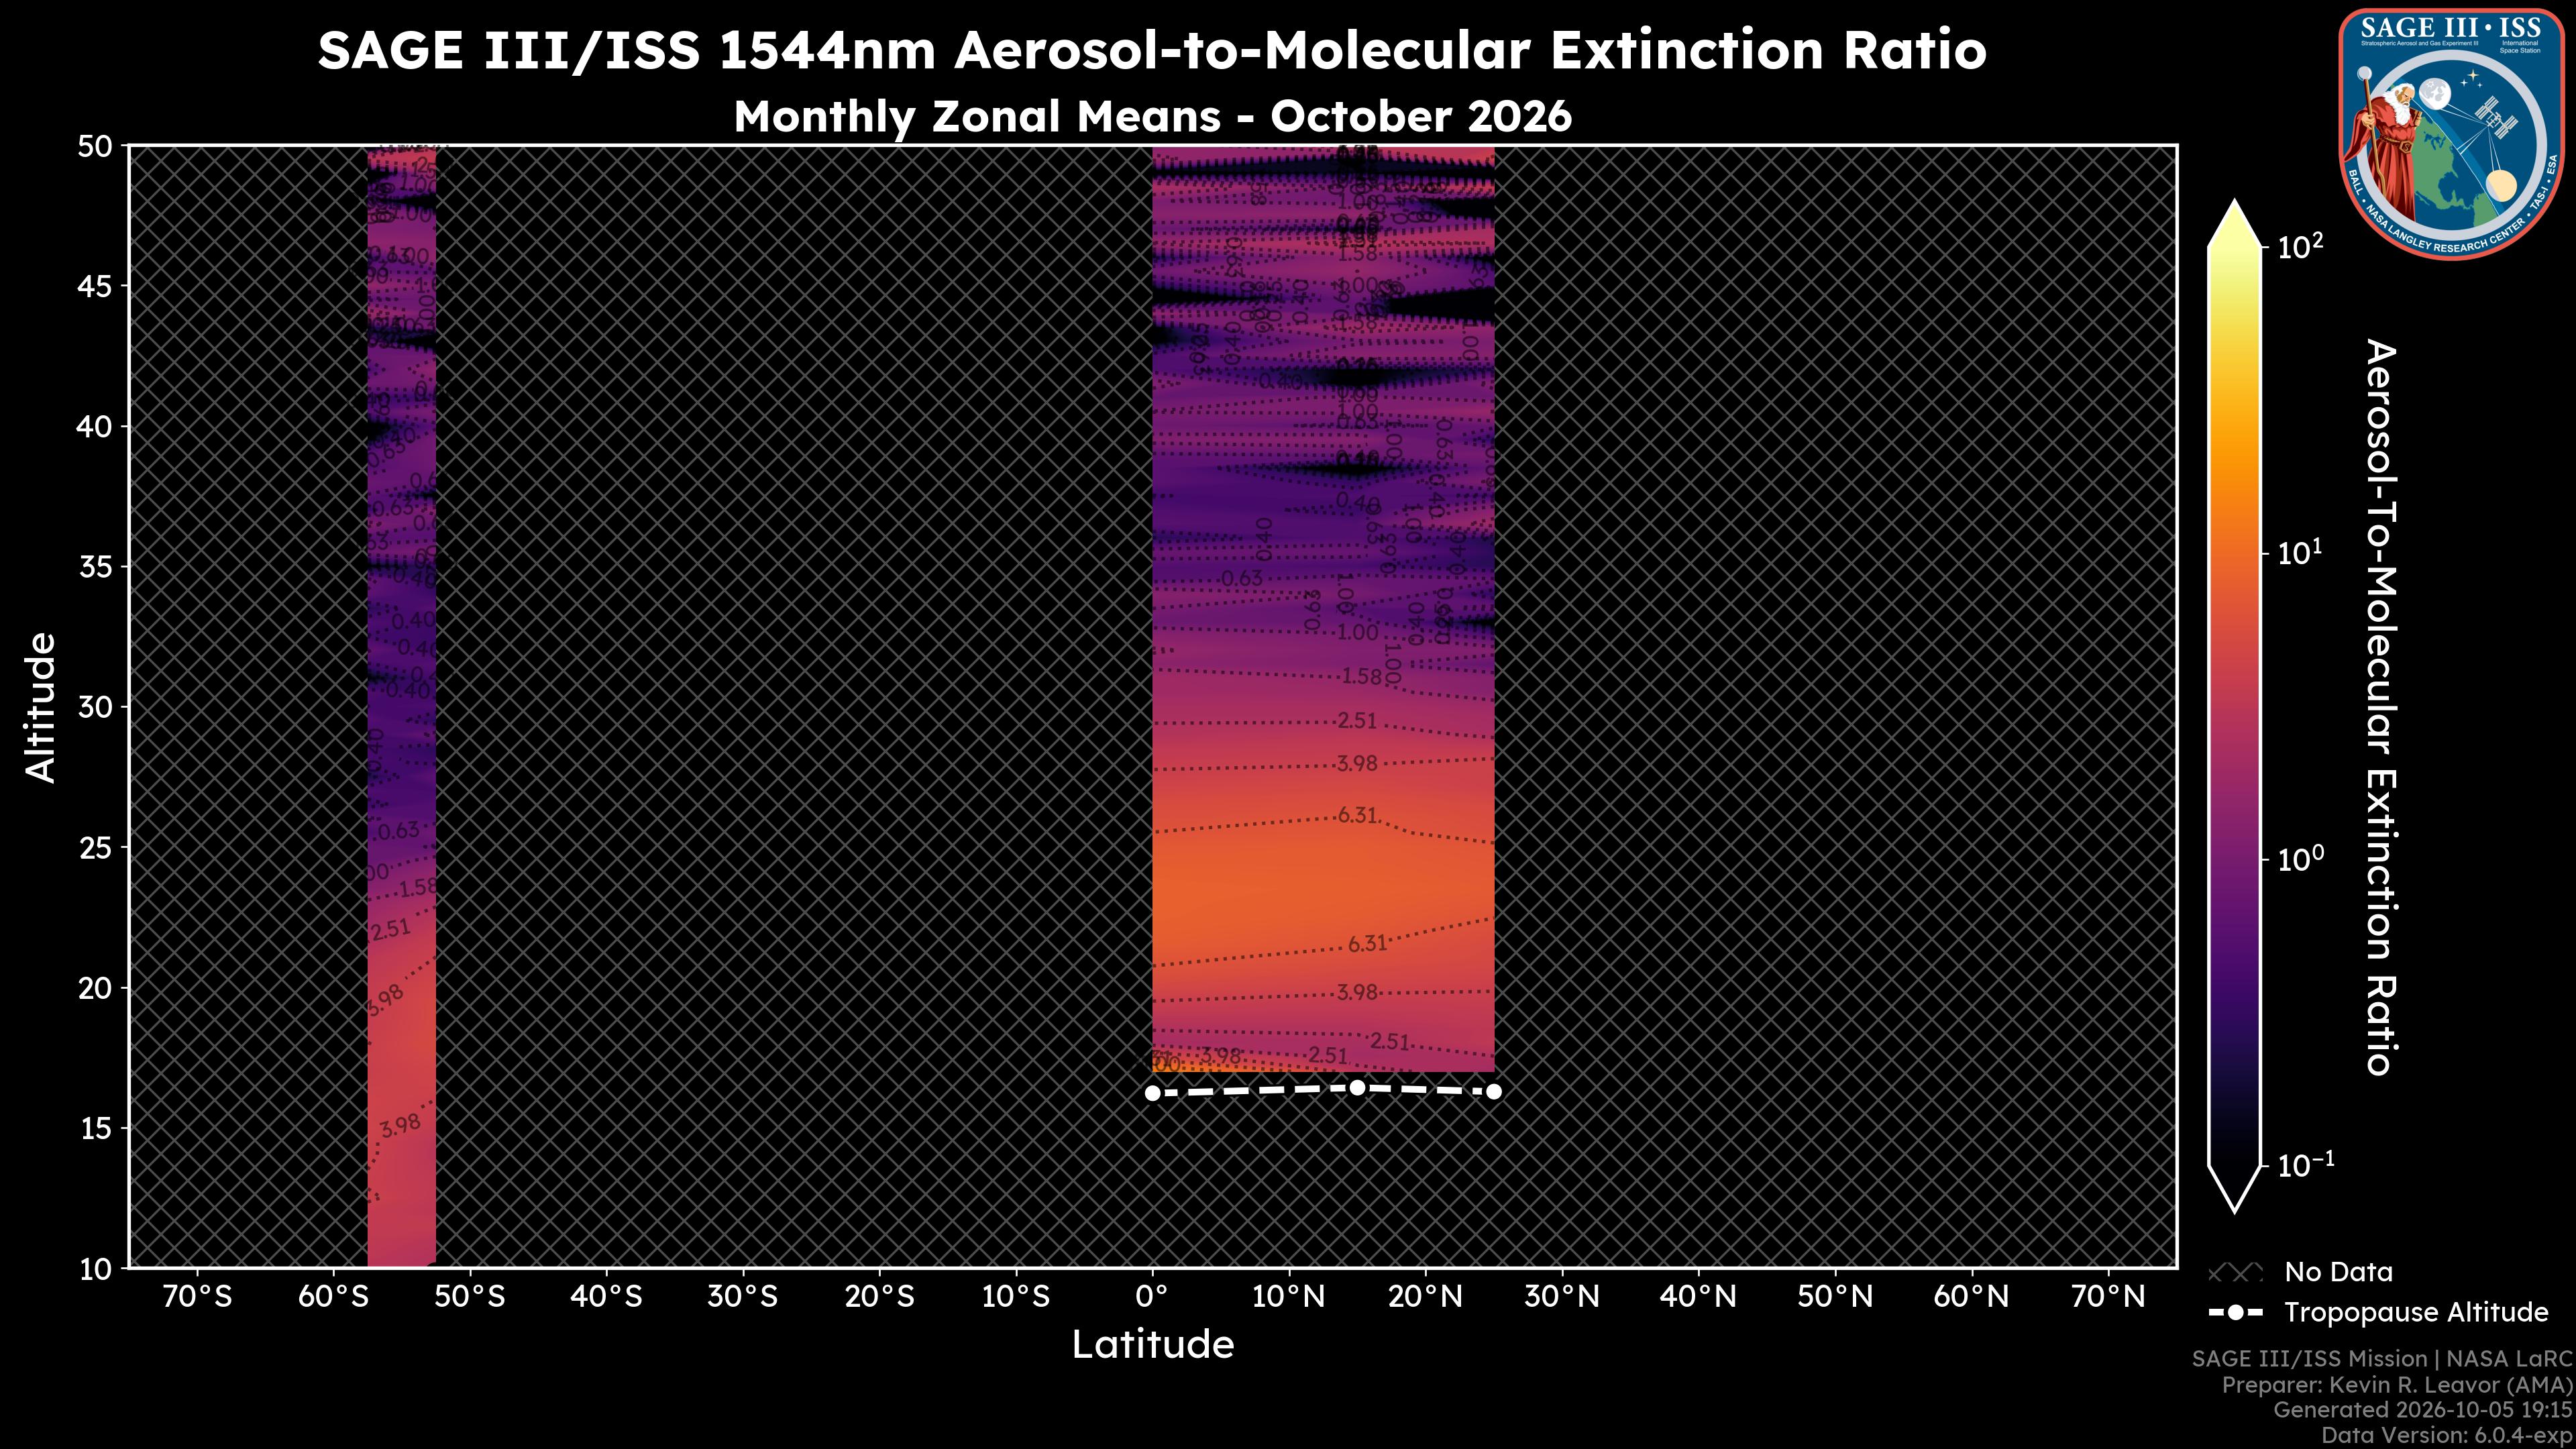This screenshot has width=2576, height=1449.
Task: Click the colorbar tick label 10 squared
Action: (2301, 245)
